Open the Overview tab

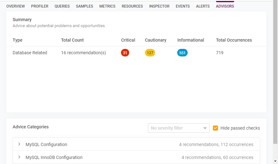pos(15,6)
